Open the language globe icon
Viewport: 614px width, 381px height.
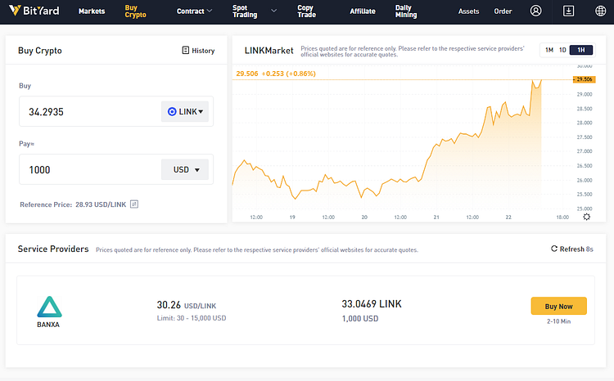click(x=600, y=11)
